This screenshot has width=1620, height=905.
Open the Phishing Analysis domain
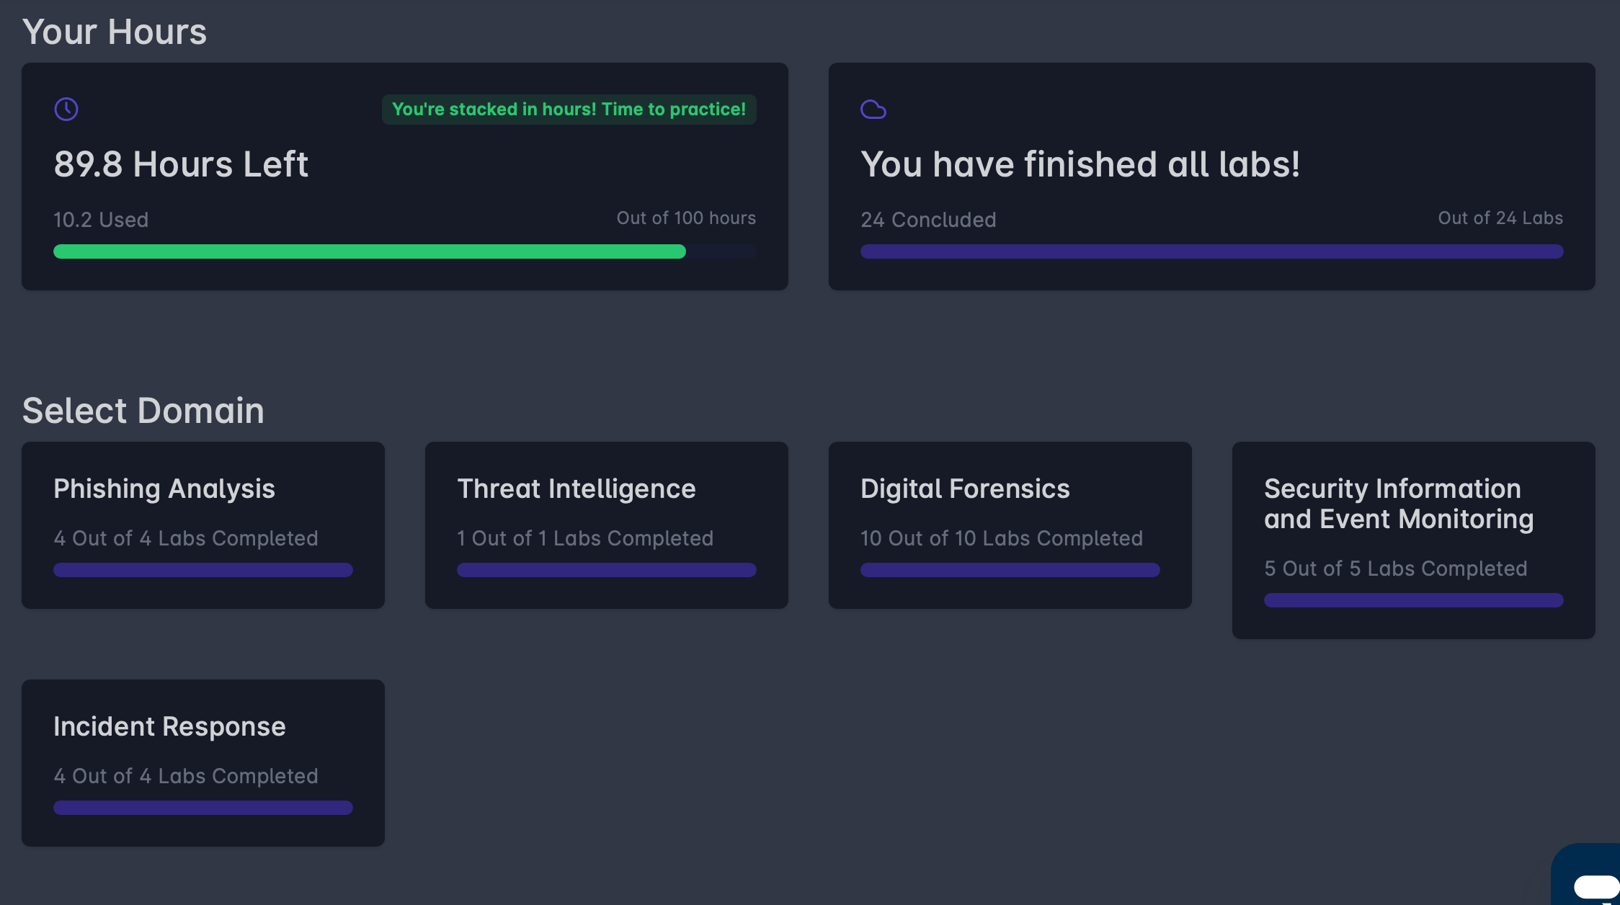coord(202,525)
